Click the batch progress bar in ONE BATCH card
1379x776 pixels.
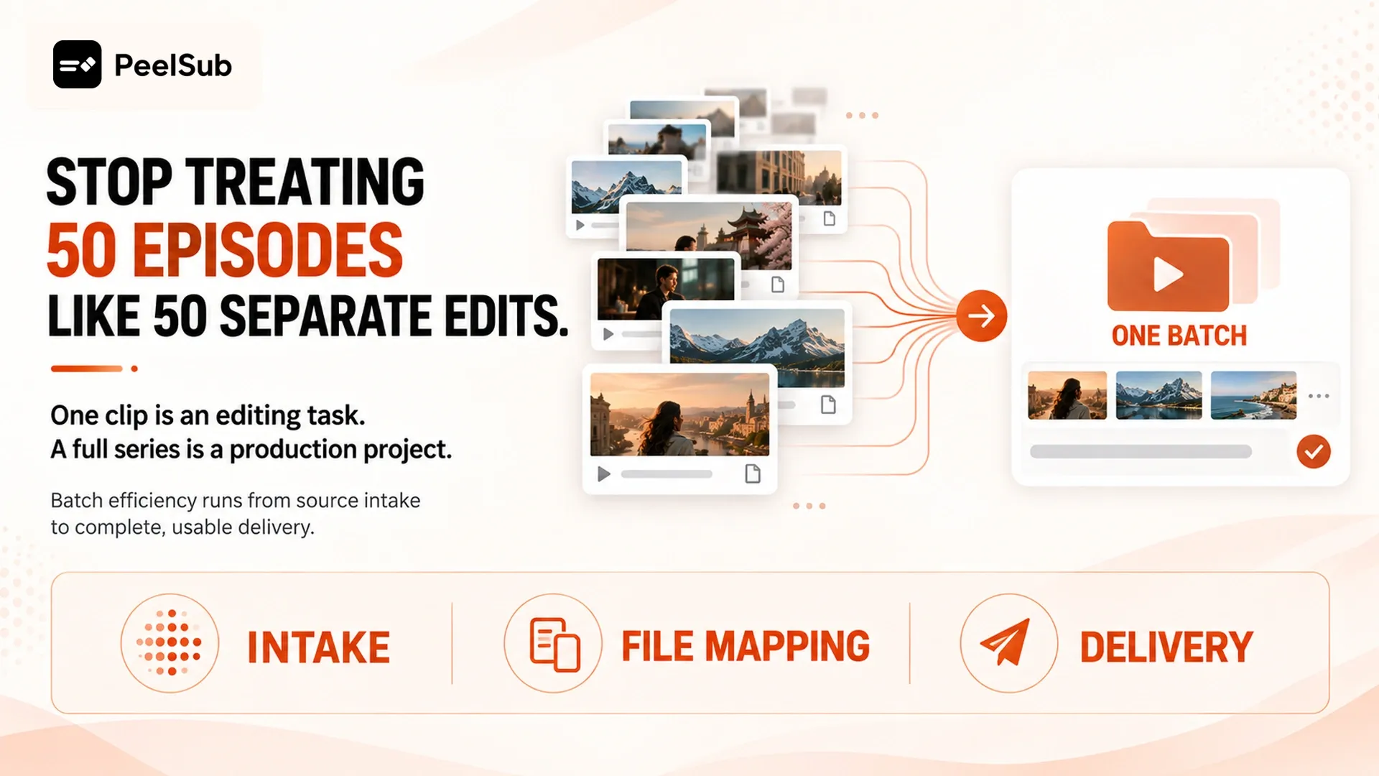[1141, 452]
